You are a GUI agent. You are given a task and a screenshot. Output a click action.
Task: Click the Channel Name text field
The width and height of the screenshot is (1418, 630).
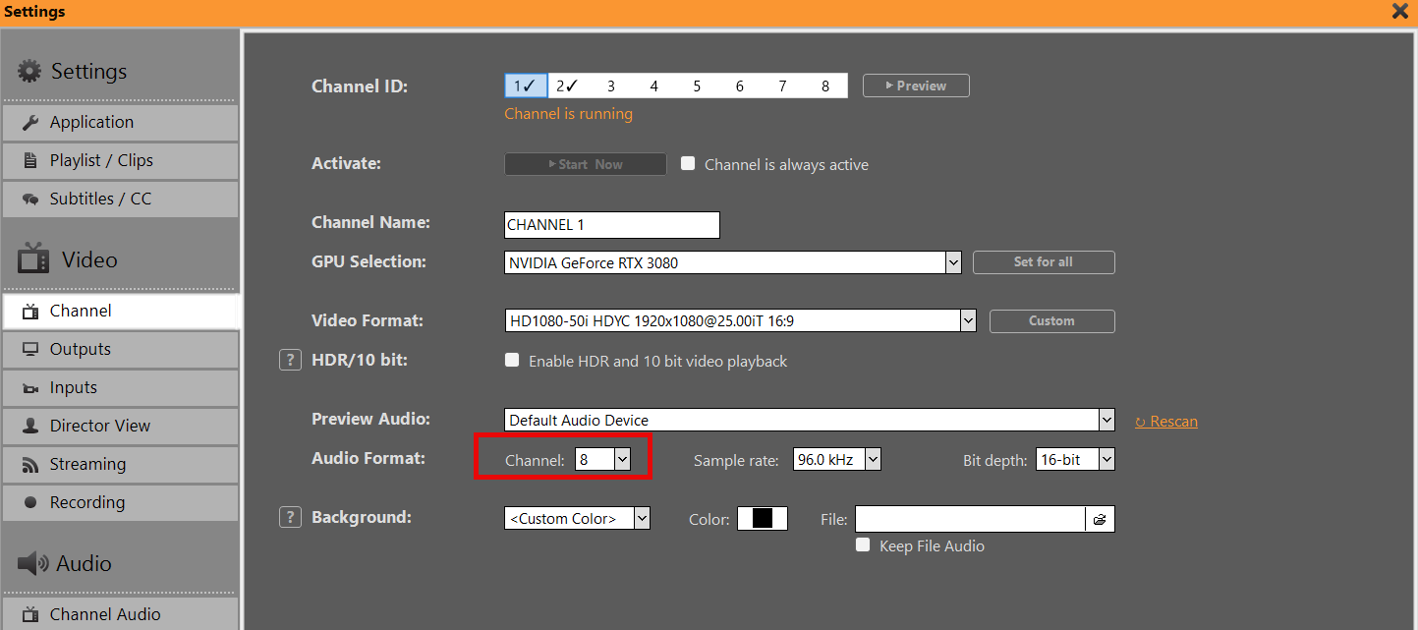coord(611,225)
